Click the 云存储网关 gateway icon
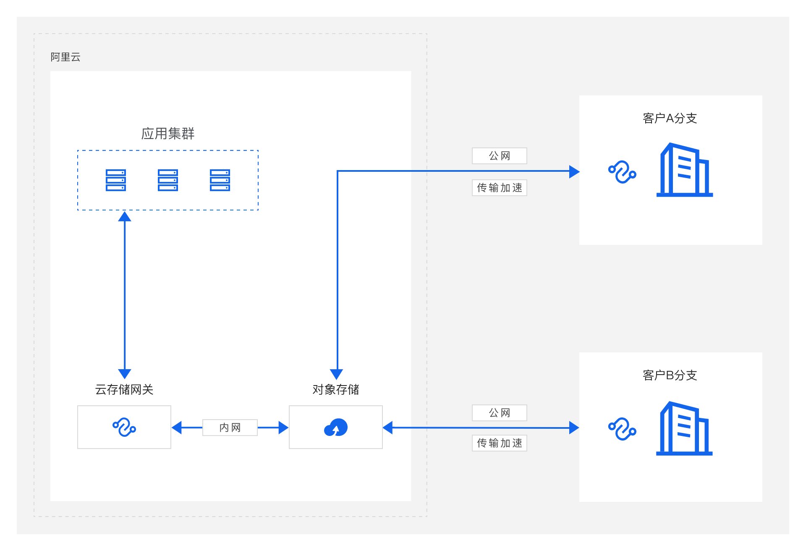The image size is (806, 551). point(124,427)
